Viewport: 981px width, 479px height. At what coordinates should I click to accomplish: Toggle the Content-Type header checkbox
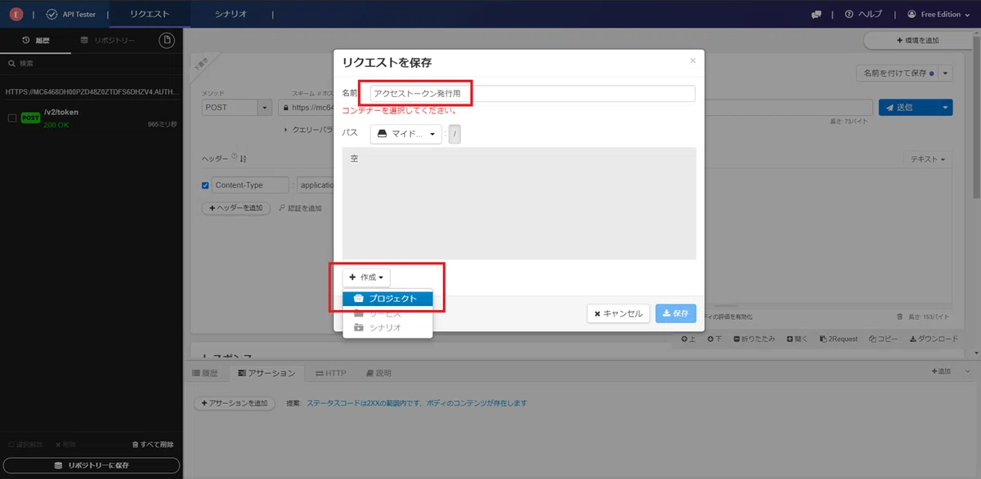click(x=205, y=185)
